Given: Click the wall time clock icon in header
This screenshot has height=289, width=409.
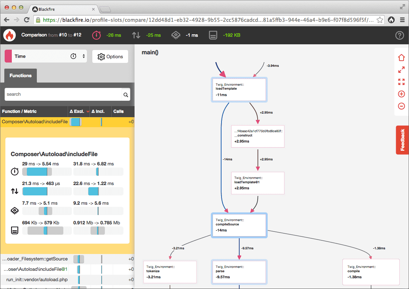Looking at the screenshot, I should point(96,35).
